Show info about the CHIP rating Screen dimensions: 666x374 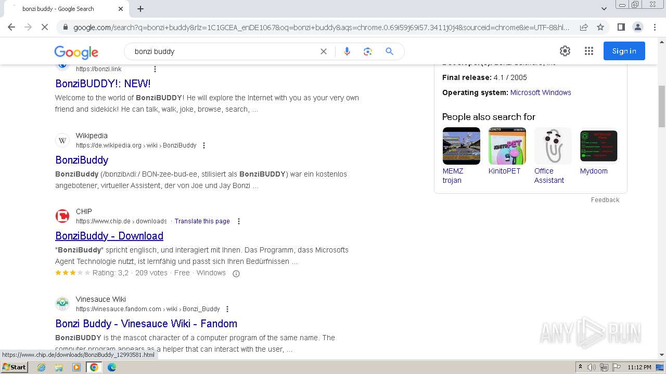point(236,274)
